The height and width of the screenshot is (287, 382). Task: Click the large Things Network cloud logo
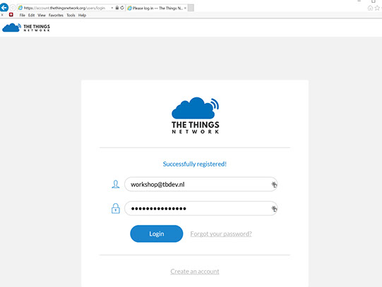tap(195, 115)
